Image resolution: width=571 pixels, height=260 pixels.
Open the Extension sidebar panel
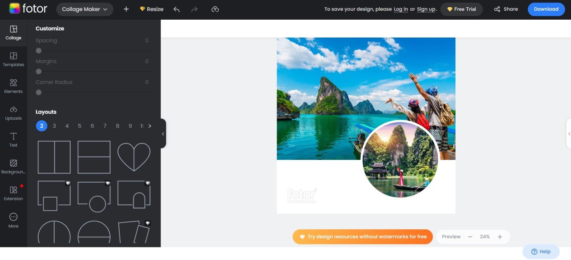13,194
